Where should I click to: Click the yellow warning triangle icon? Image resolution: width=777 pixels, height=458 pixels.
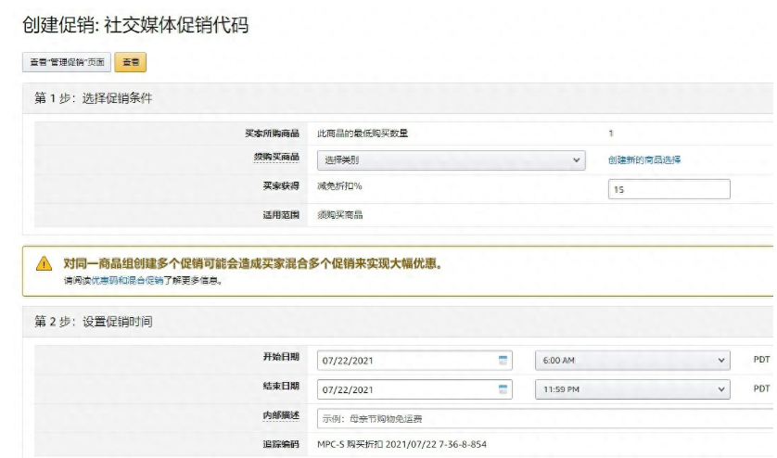point(45,263)
